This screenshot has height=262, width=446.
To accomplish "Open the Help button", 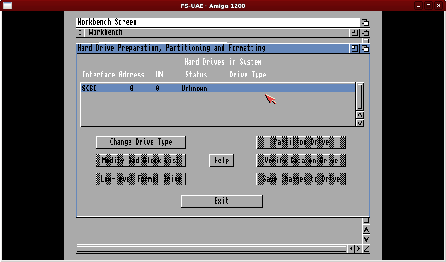I will [221, 161].
